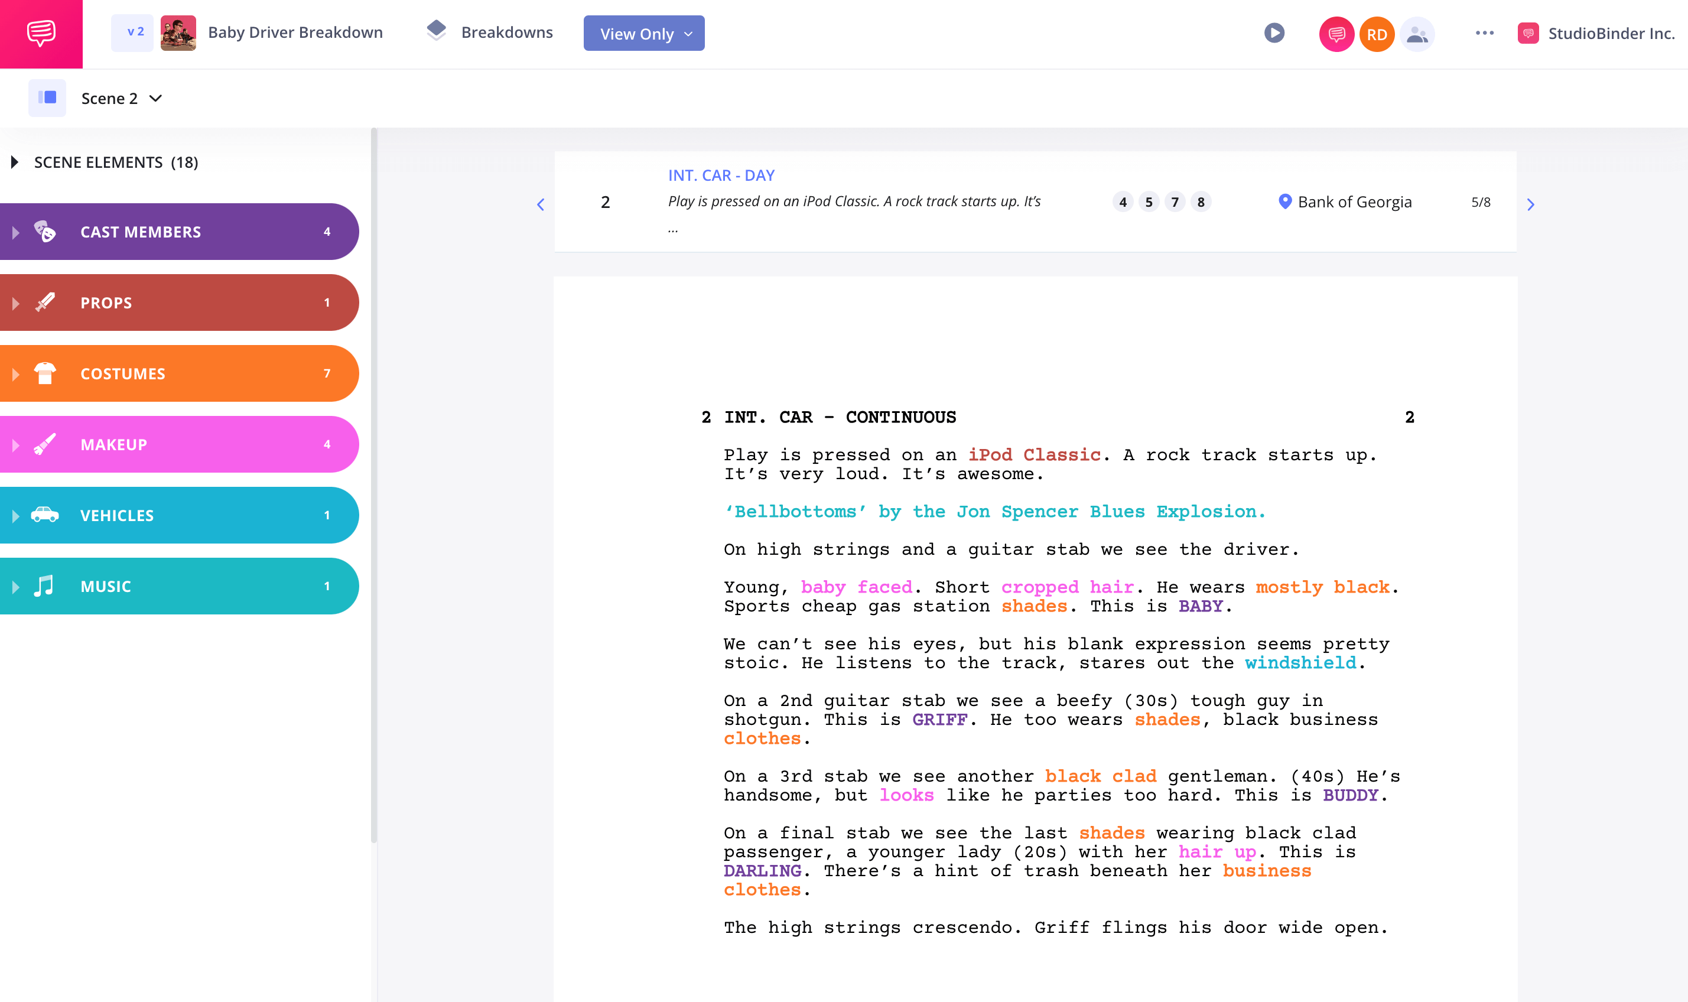Click the 5/8 page length value
This screenshot has height=1002, width=1688.
point(1480,202)
